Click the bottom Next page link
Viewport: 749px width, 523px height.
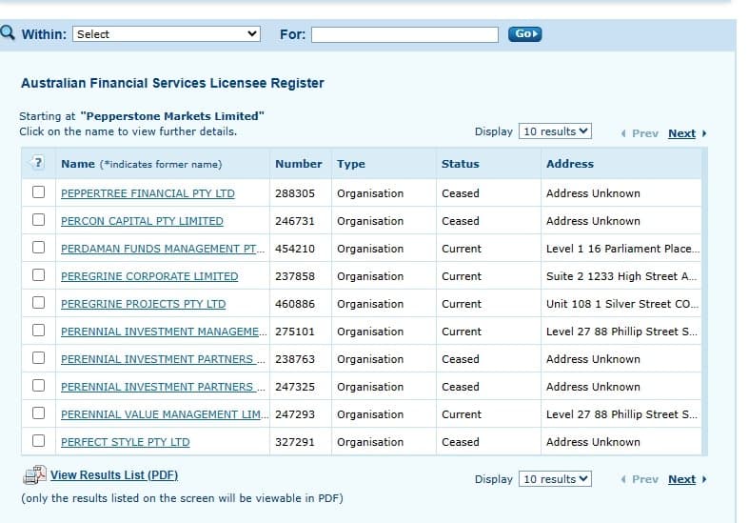click(x=681, y=479)
